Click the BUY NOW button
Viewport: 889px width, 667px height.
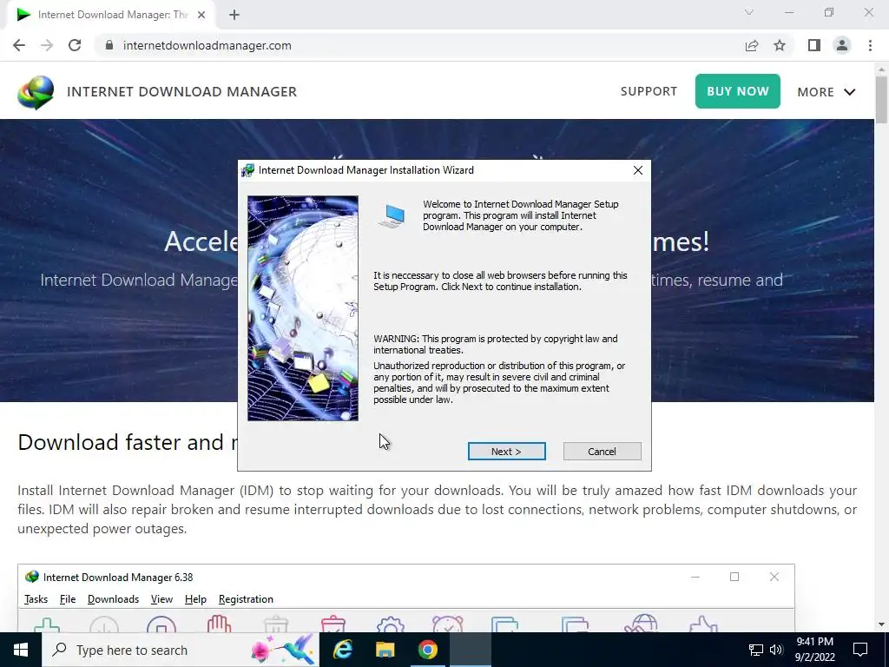[x=738, y=91]
